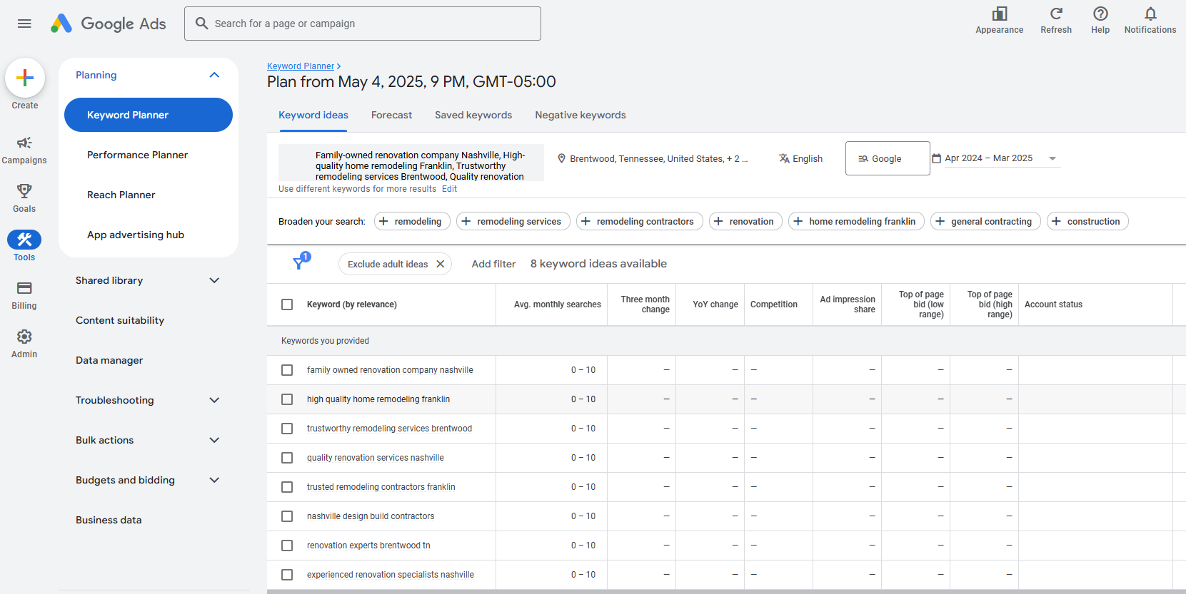This screenshot has width=1186, height=594.
Task: Open Admin gear icon
Action: click(24, 344)
